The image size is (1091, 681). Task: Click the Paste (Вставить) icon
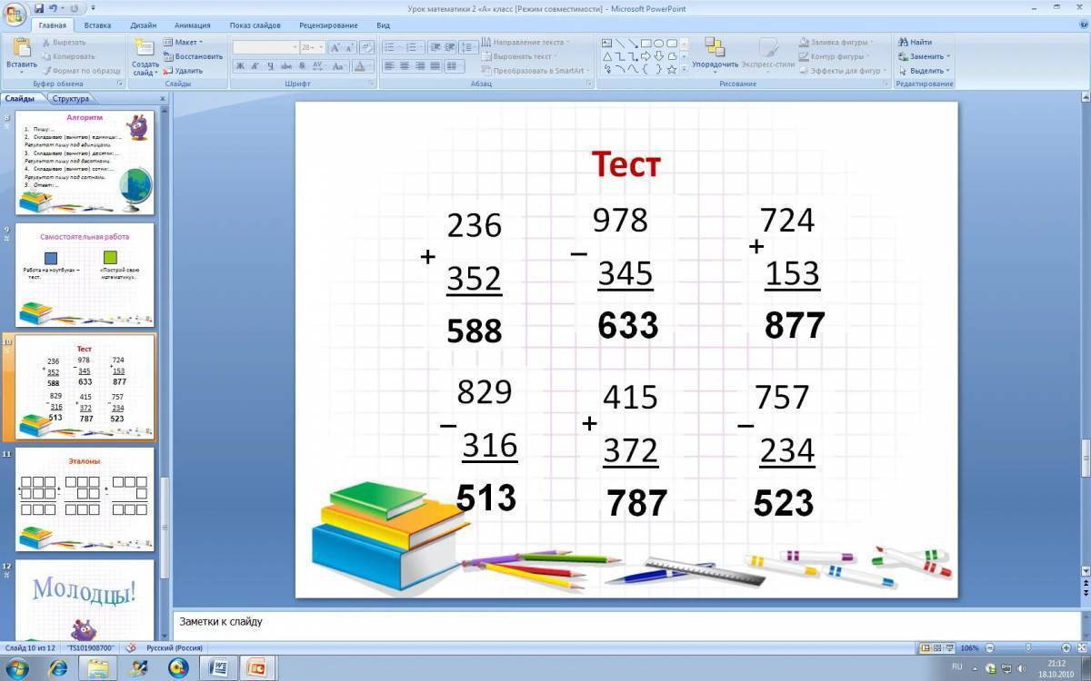pos(21,53)
